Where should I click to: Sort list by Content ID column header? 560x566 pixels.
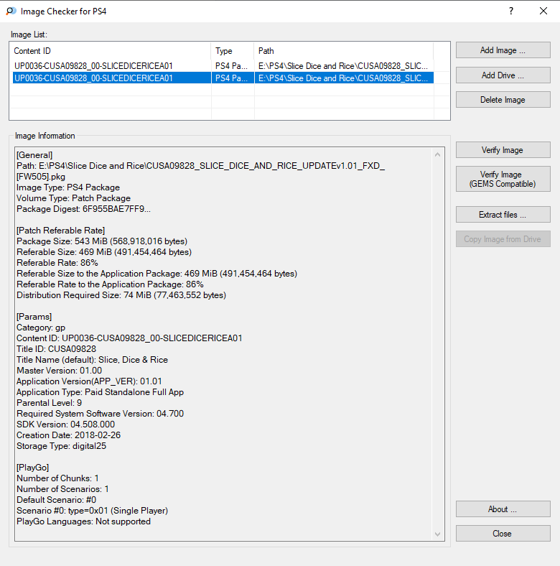(x=111, y=51)
